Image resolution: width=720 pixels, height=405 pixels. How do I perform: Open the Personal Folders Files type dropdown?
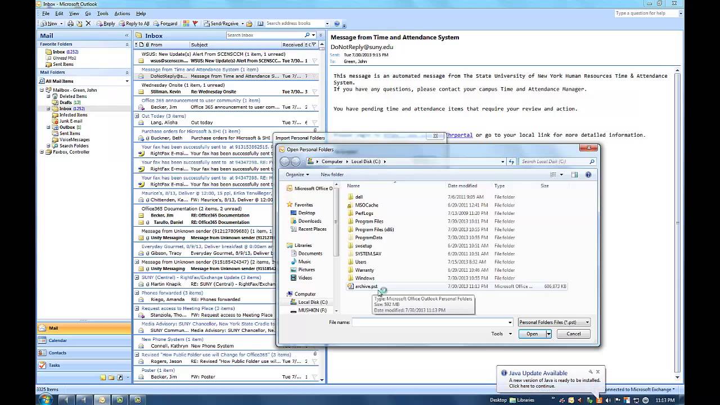coord(554,322)
